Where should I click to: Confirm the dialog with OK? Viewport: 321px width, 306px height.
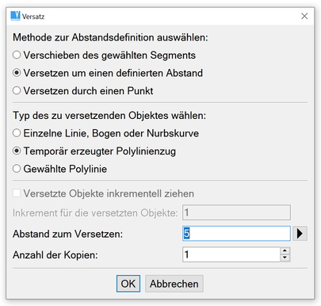[x=128, y=284]
